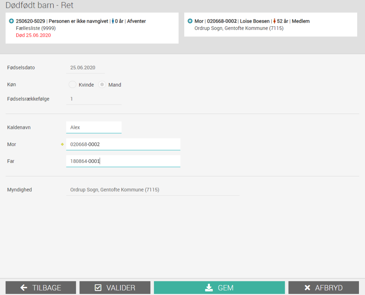365x295 pixels.
Task: Go back with the TILBAGE button
Action: (x=41, y=288)
